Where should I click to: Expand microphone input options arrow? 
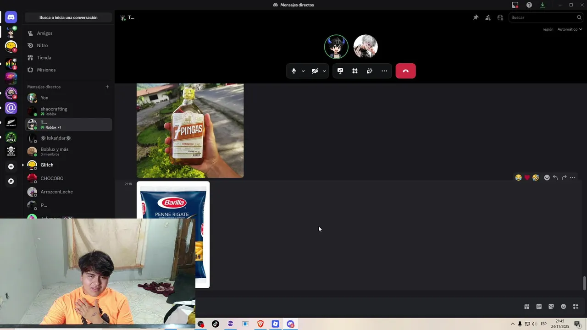pyautogui.click(x=303, y=71)
